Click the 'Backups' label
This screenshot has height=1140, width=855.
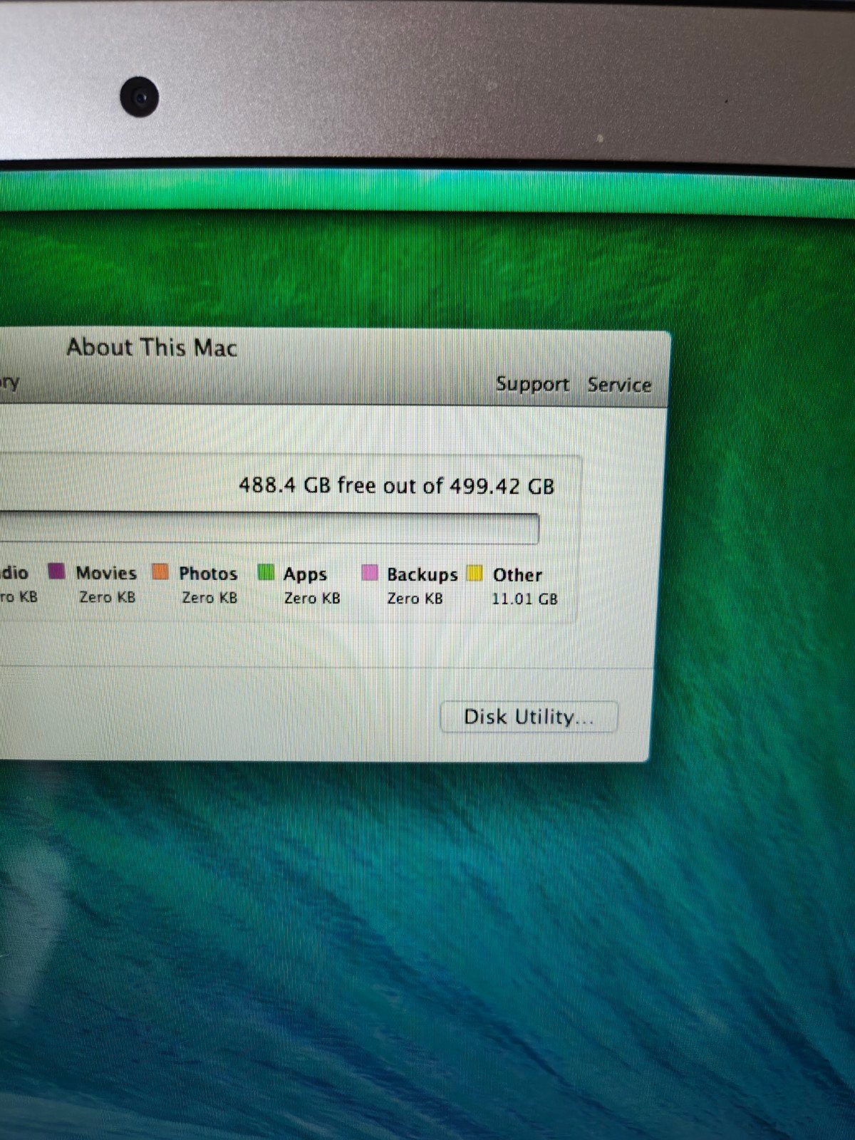[422, 575]
